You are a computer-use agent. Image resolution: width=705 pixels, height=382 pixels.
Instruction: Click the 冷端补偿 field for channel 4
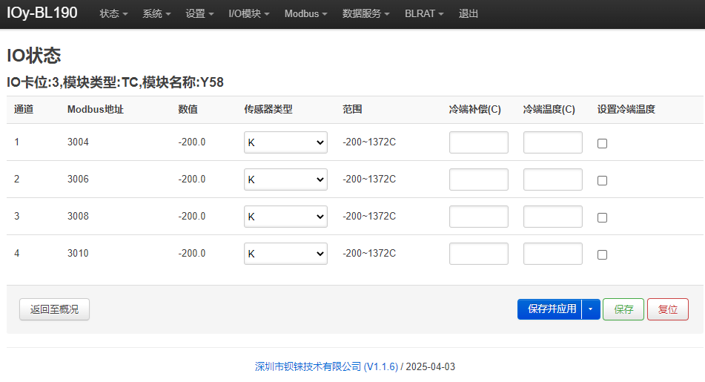pyautogui.click(x=479, y=254)
